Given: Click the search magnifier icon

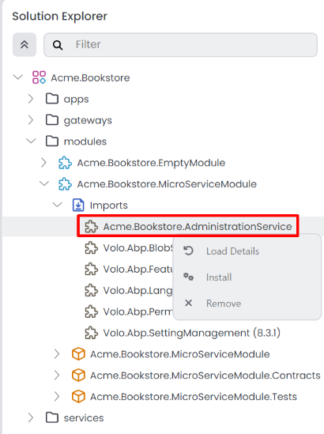Looking at the screenshot, I should pos(58,45).
